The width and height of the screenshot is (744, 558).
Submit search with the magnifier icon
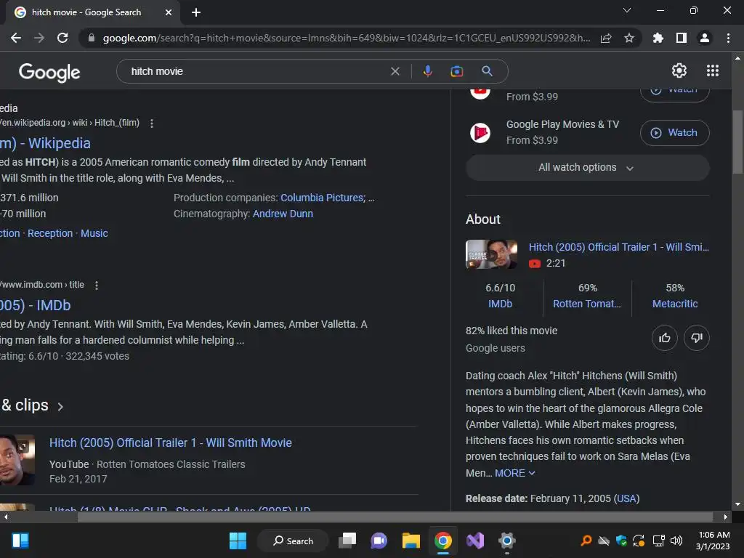487,71
